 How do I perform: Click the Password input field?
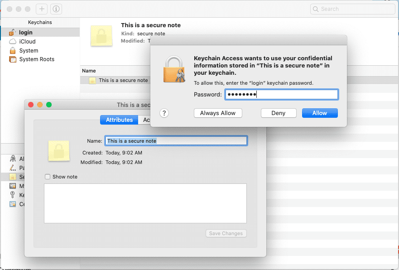pyautogui.click(x=281, y=95)
